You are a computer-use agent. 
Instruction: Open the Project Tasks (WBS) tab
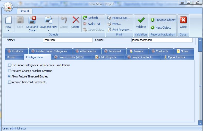tap(72, 57)
